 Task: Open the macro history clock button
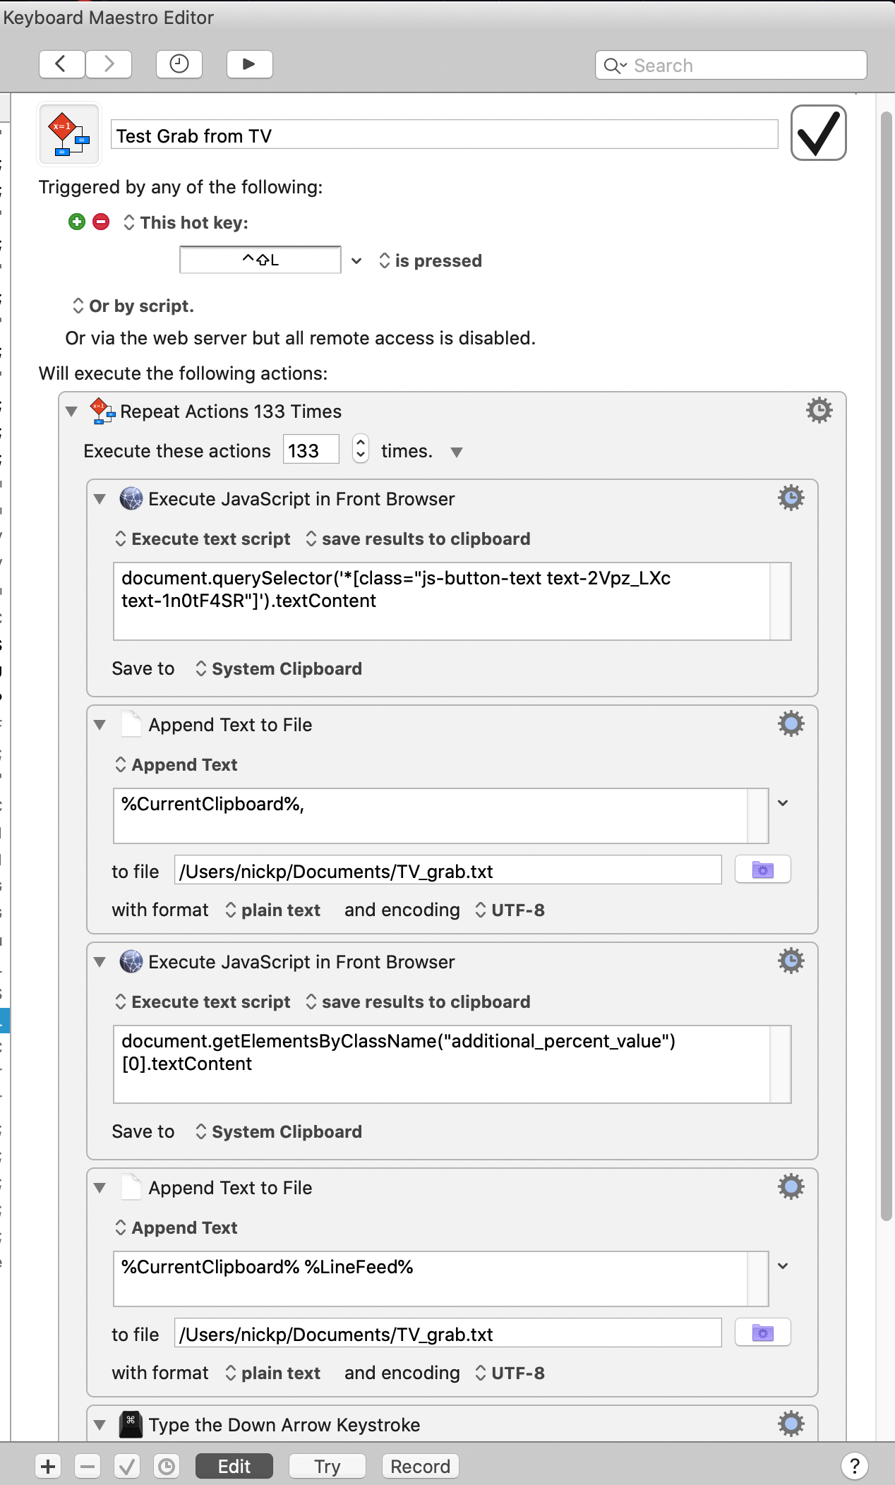[x=179, y=64]
